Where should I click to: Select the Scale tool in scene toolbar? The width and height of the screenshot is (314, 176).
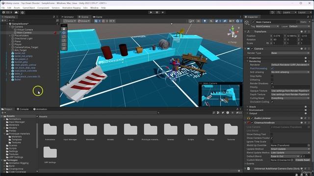(x=64, y=41)
